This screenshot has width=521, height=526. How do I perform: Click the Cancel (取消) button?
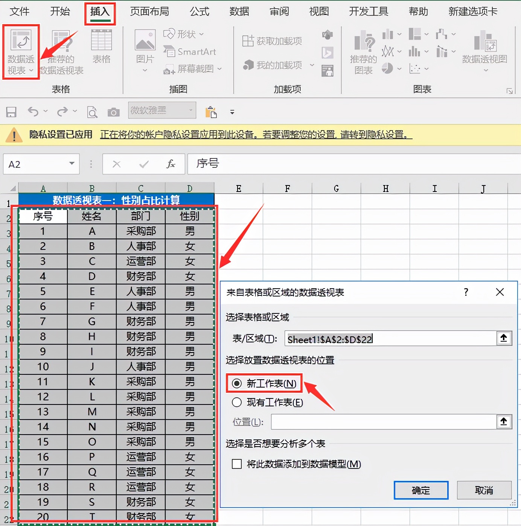[x=484, y=490]
